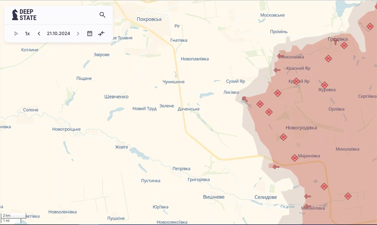Click the Московське village label
377x225 pixels.
pos(272,15)
